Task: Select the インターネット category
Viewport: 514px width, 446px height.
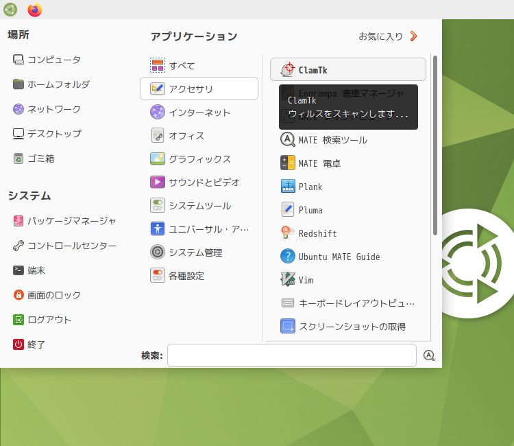Action: pyautogui.click(x=199, y=113)
